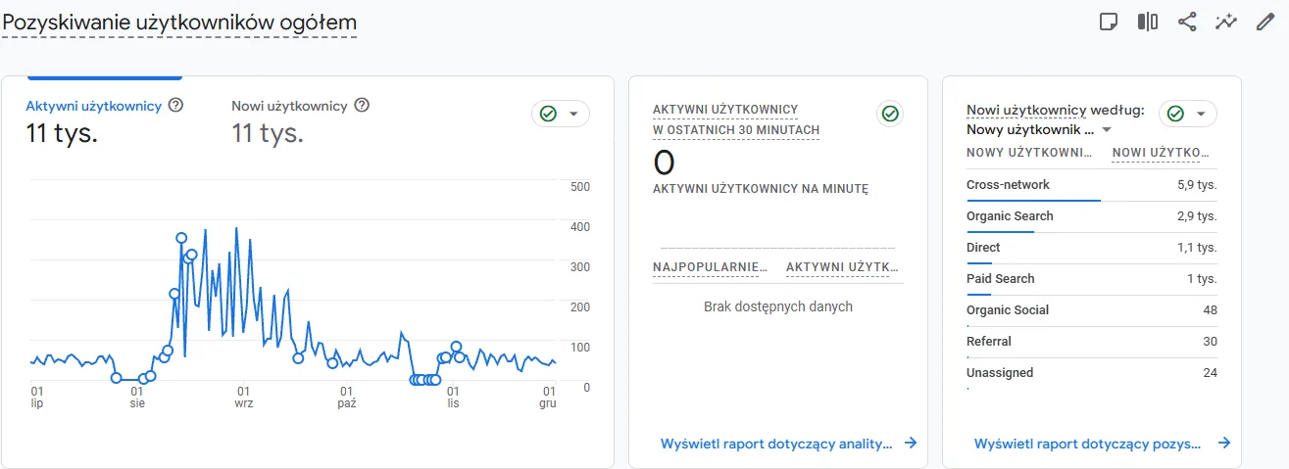
Task: Select the Aktywni użytkownicy metric tab
Action: pos(104,122)
